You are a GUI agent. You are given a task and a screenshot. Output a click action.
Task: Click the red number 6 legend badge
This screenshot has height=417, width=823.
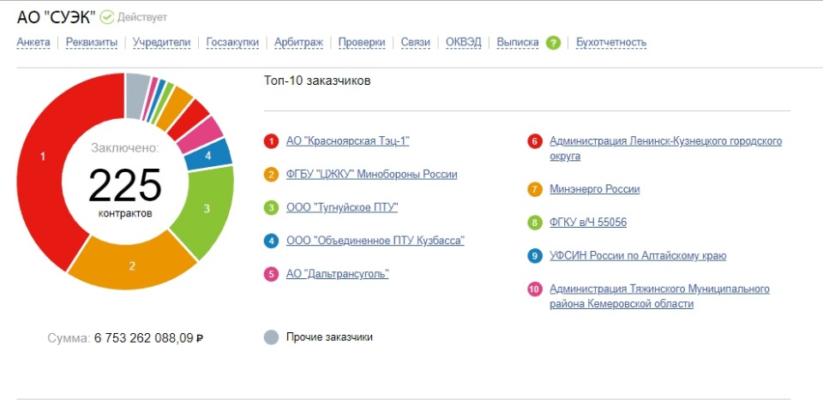(534, 141)
